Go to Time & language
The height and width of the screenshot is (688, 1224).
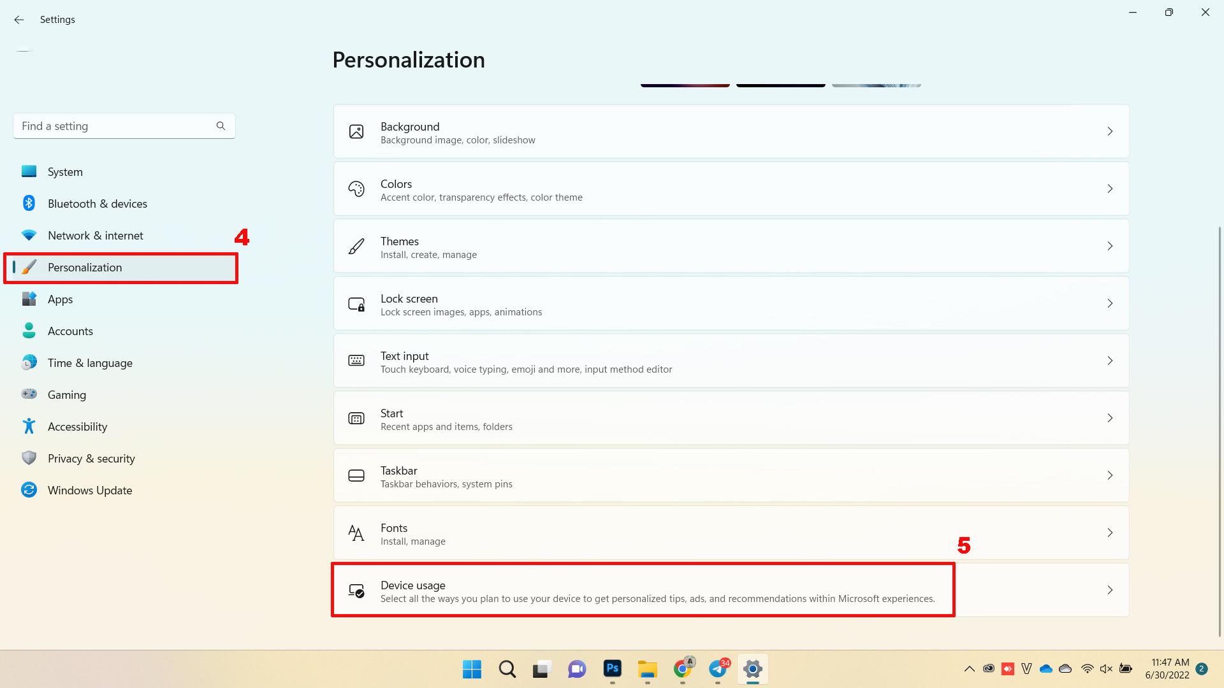tap(124, 363)
